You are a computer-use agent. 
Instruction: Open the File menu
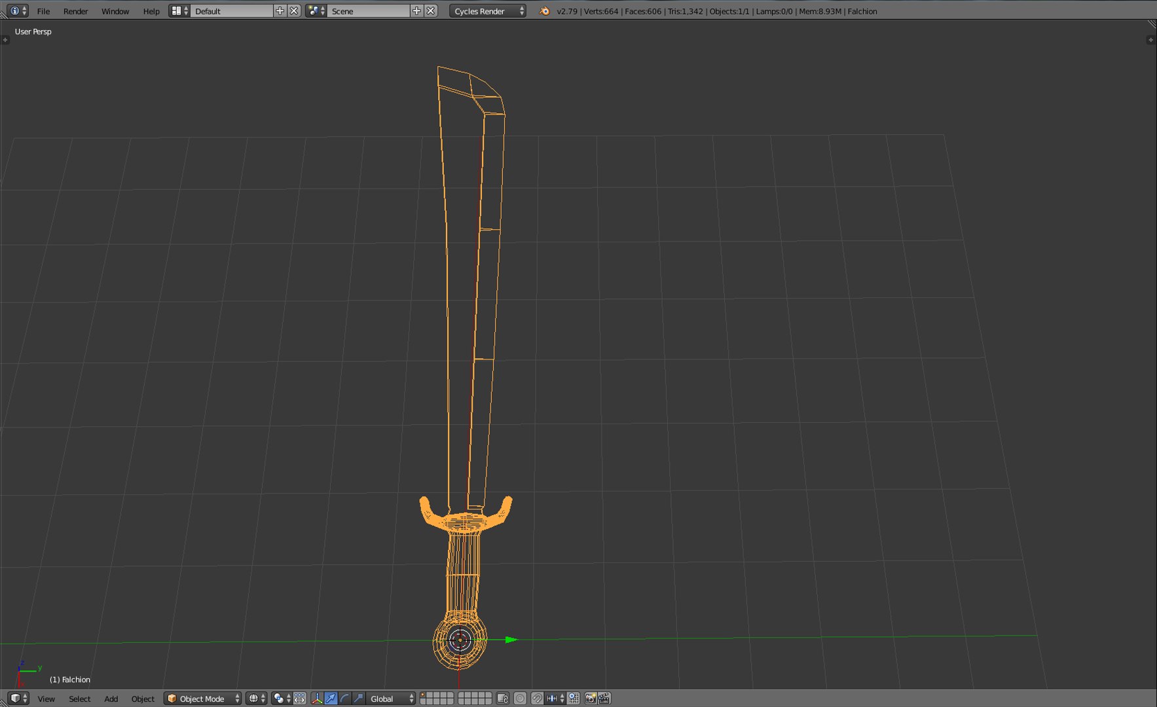(x=43, y=11)
